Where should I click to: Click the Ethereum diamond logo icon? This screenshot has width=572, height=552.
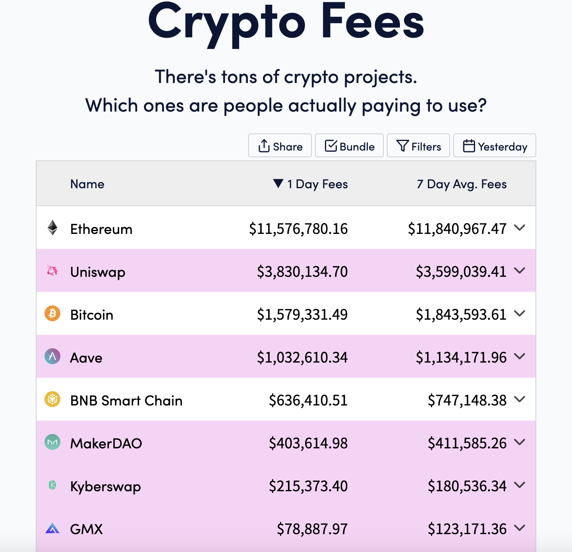[x=52, y=228]
